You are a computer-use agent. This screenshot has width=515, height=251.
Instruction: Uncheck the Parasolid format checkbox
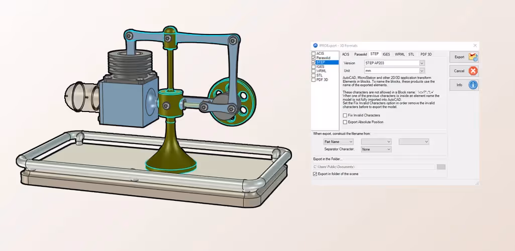pyautogui.click(x=314, y=58)
